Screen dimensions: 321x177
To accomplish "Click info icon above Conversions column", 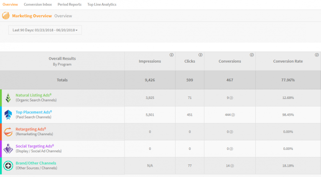I will pos(252,55).
